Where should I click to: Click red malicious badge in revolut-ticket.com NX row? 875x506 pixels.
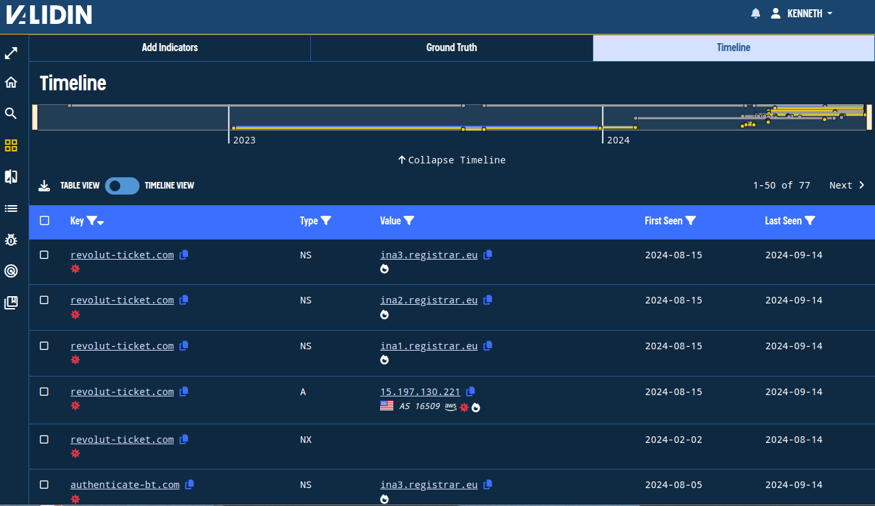[75, 453]
